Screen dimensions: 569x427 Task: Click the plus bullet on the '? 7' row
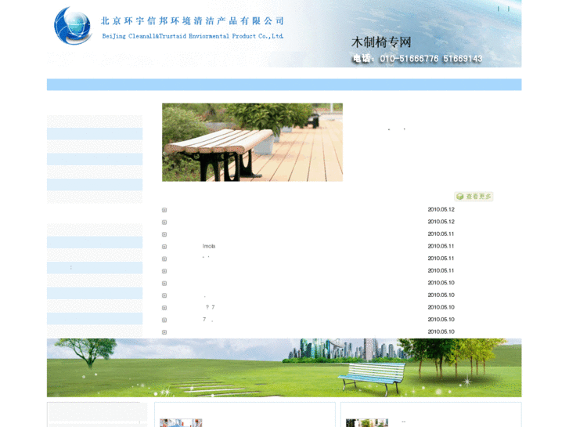pyautogui.click(x=164, y=308)
